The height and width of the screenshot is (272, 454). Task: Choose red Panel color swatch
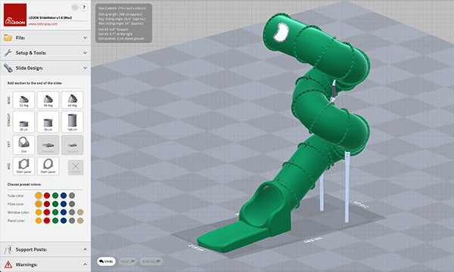pos(47,221)
